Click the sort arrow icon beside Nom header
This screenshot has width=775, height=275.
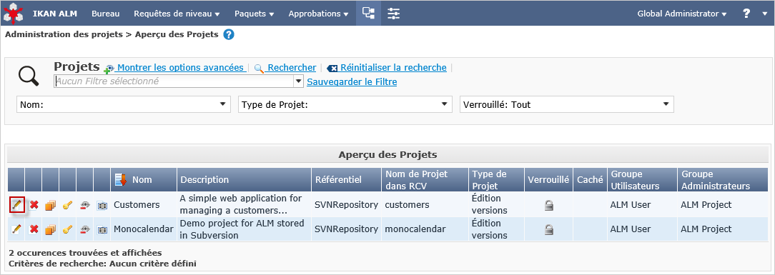(121, 180)
